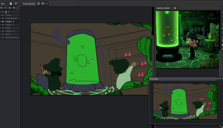Viewport: 223px width, 128px height.
Task: Toggle the Pixel-perfect checkbox
Action: tap(21, 4)
